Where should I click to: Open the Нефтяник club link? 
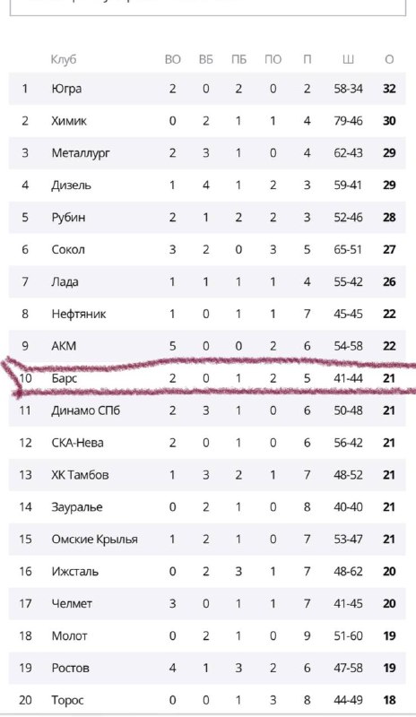78,315
